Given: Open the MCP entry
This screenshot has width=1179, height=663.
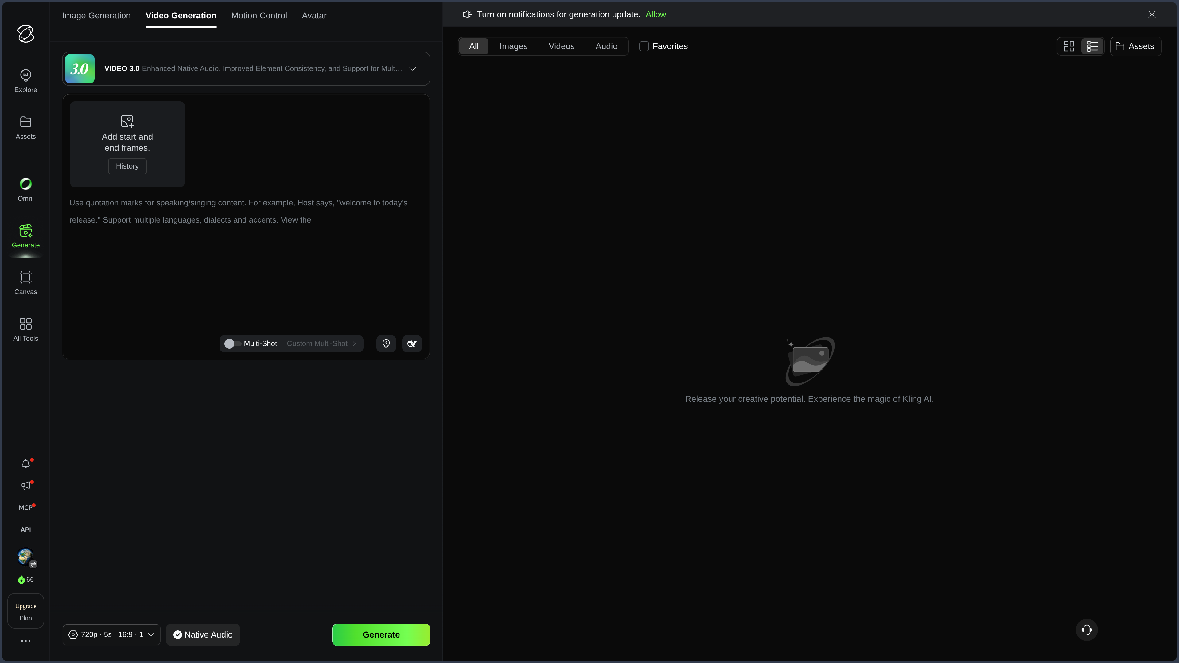Looking at the screenshot, I should [25, 508].
